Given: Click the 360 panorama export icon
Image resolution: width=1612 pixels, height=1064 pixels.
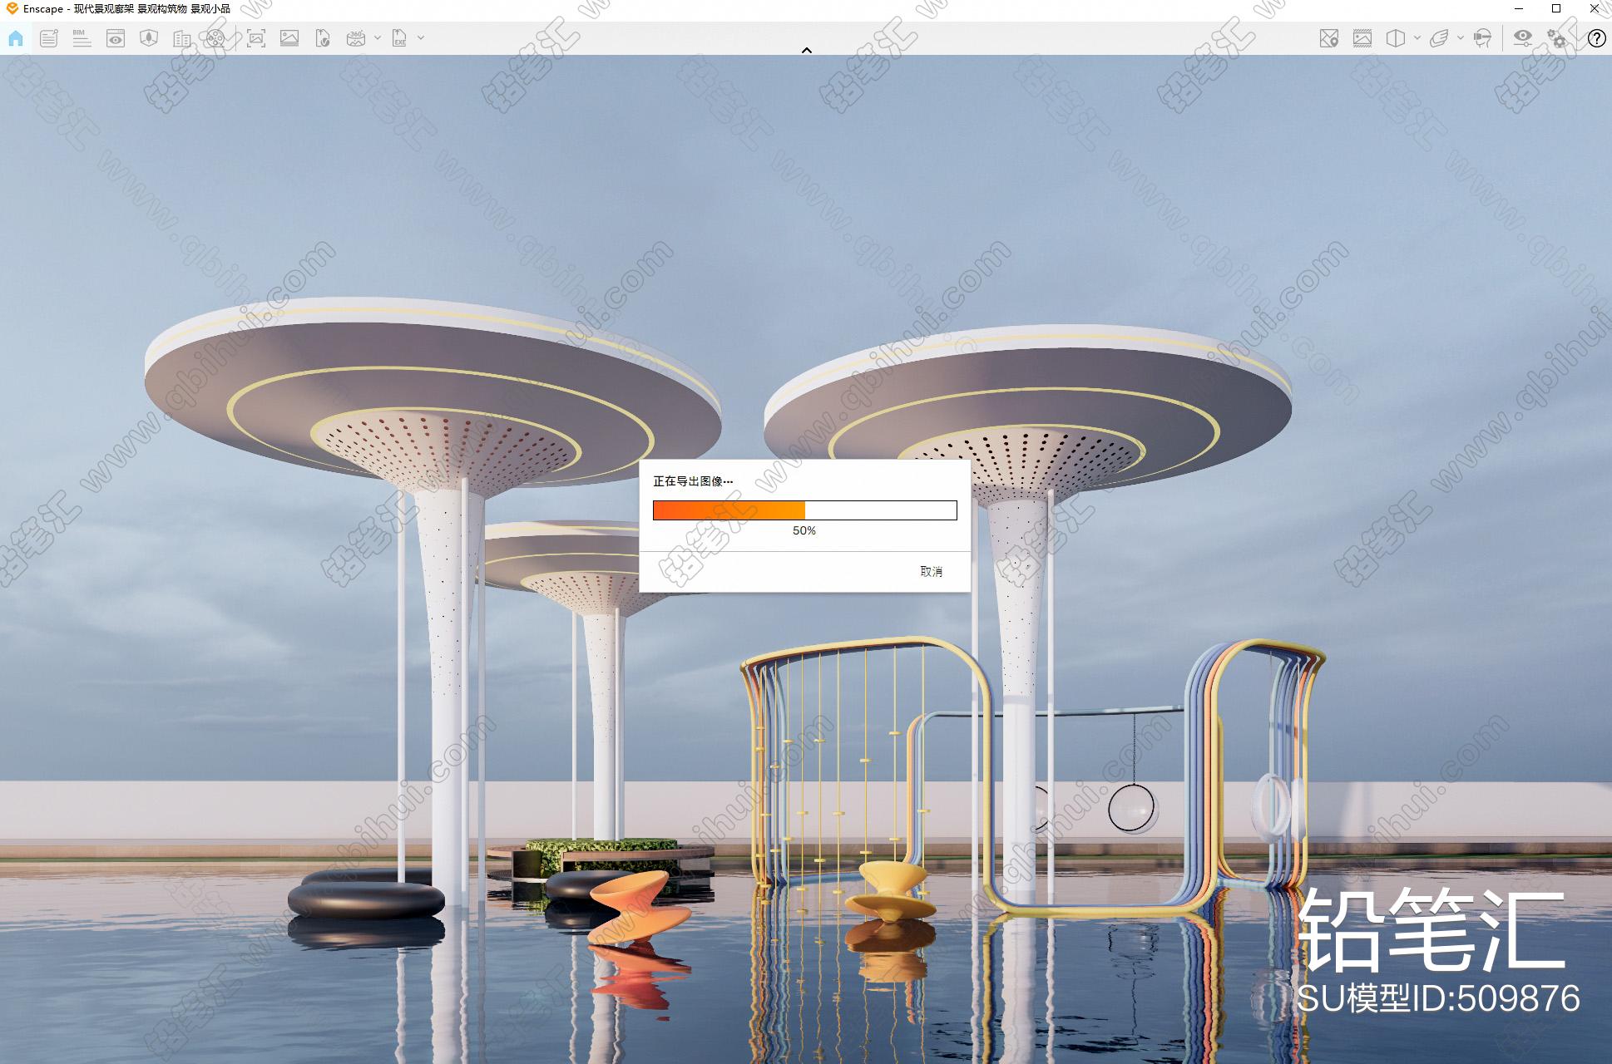Looking at the screenshot, I should click(356, 38).
